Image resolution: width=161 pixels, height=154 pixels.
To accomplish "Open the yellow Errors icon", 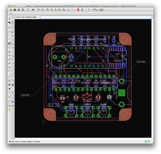I will [9, 110].
